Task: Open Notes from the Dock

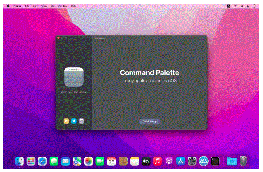Action: (x=134, y=161)
